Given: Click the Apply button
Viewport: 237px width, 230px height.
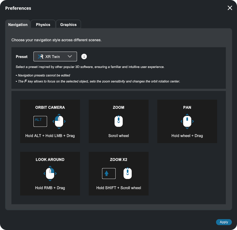Looking at the screenshot, I should [224, 222].
